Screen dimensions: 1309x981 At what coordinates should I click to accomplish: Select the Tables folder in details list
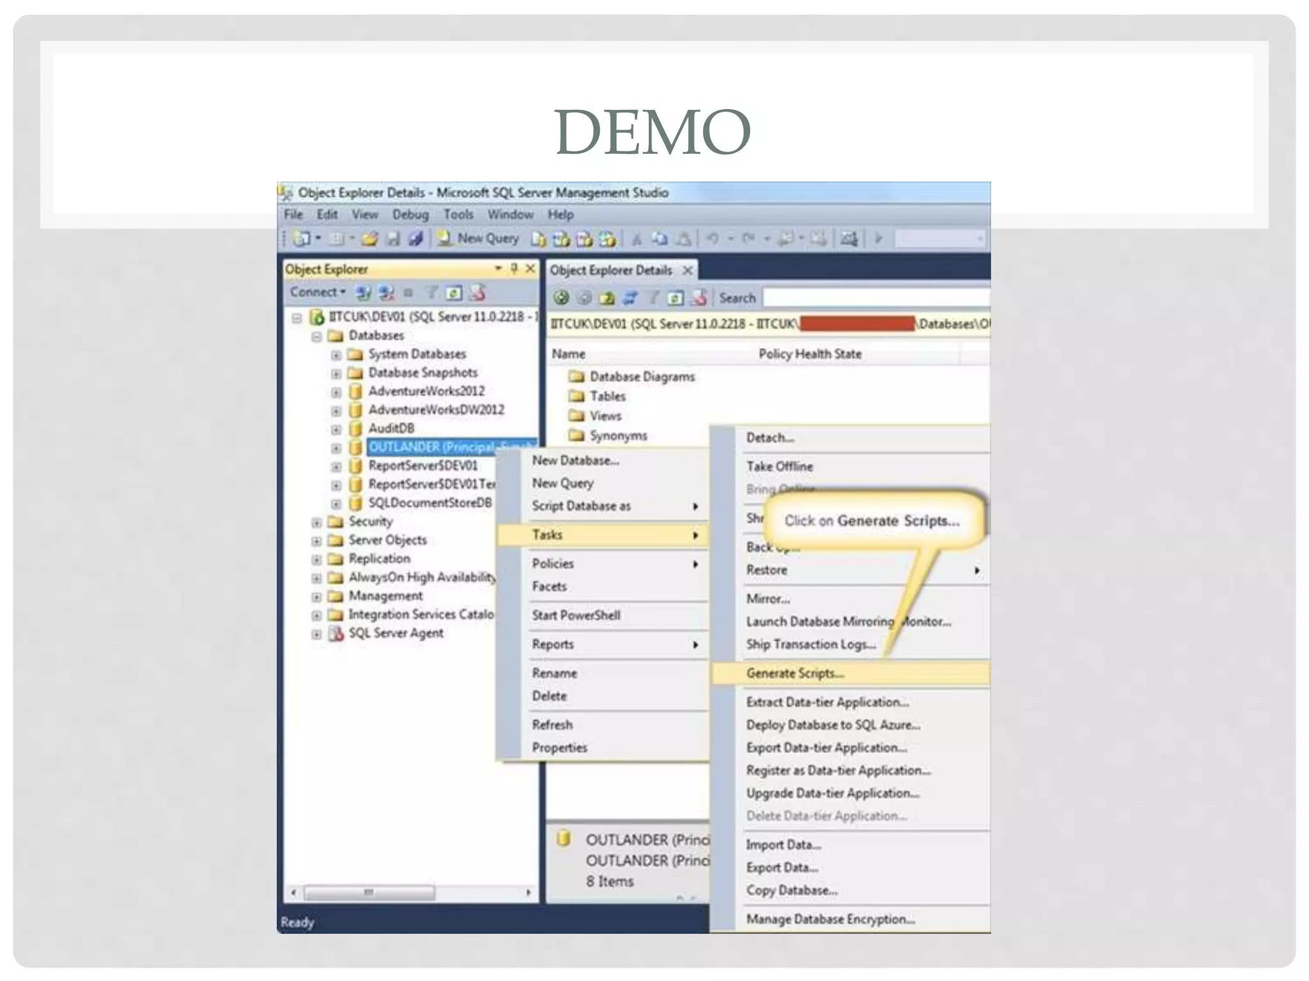[x=597, y=397]
